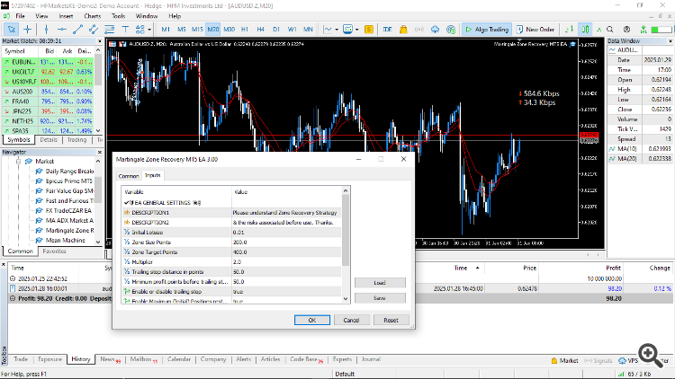Select the vertical line drawing tool

pyautogui.click(x=46, y=30)
